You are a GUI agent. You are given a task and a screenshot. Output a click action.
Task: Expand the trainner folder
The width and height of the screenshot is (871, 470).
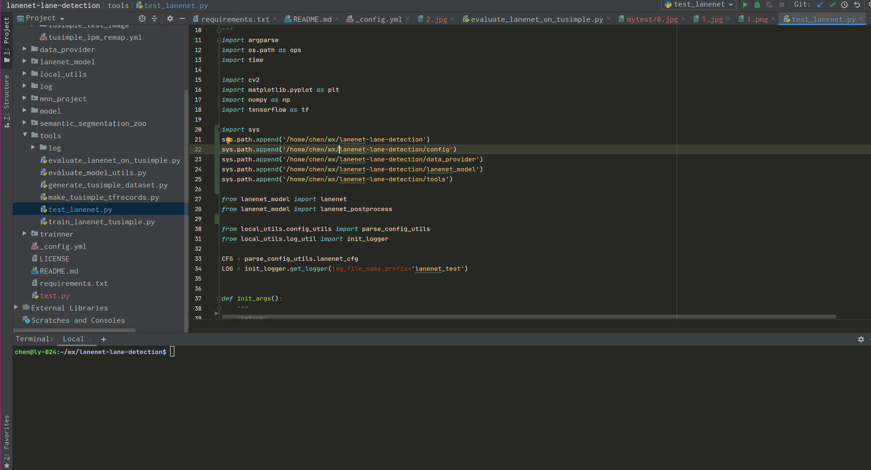[25, 233]
